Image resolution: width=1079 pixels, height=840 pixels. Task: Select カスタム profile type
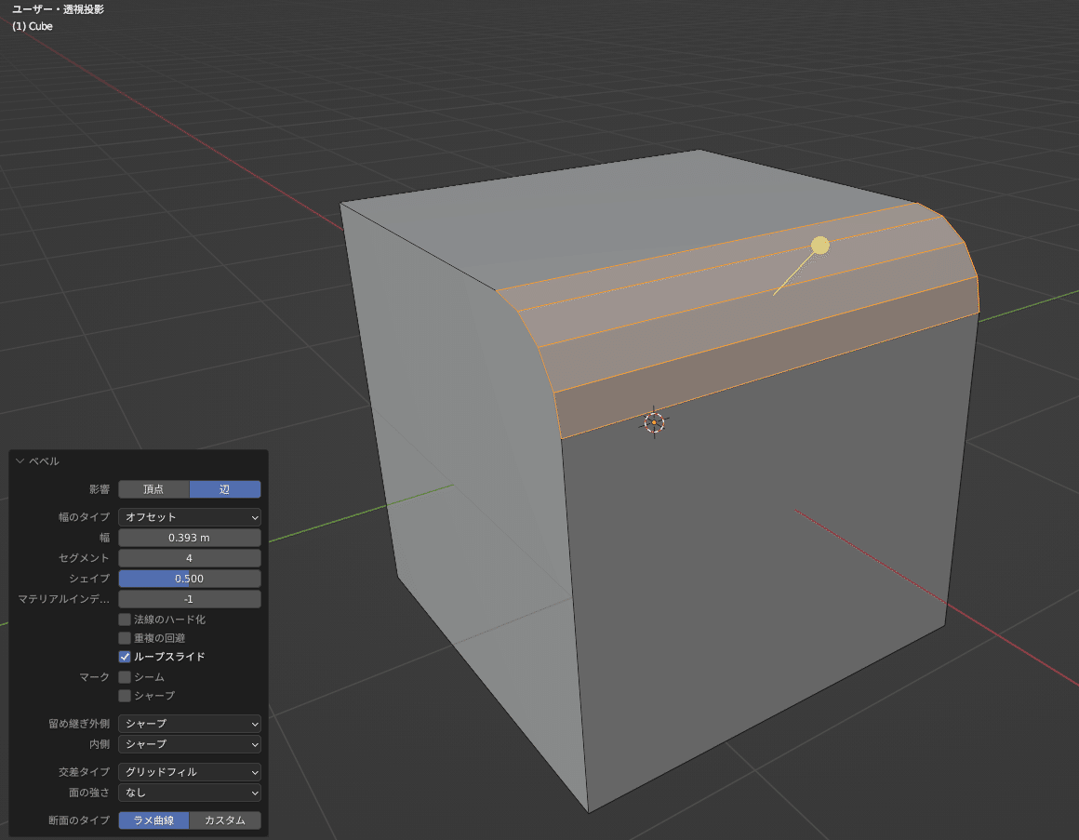click(x=225, y=820)
